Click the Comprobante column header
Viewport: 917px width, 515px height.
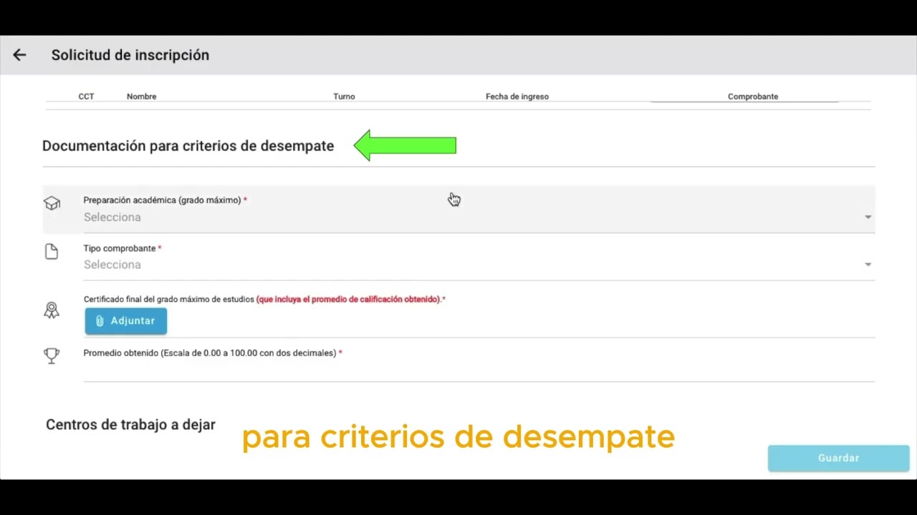(x=753, y=97)
